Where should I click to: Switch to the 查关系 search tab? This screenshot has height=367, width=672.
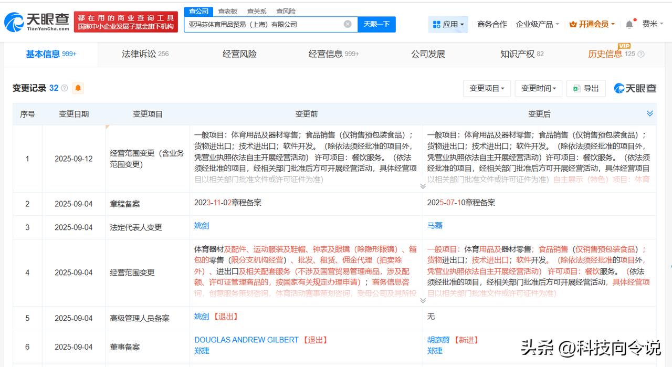click(257, 11)
